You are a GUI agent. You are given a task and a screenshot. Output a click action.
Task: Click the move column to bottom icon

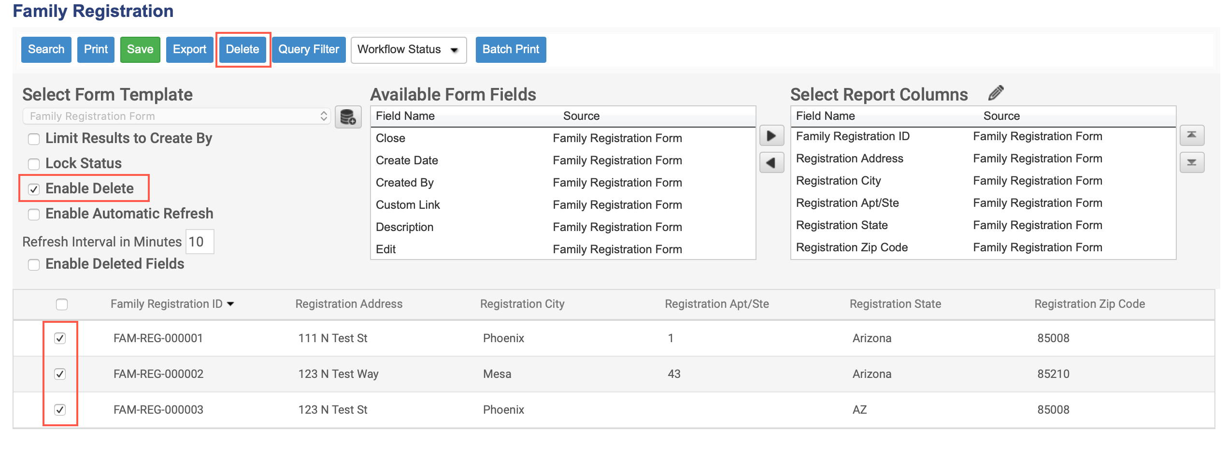1192,162
